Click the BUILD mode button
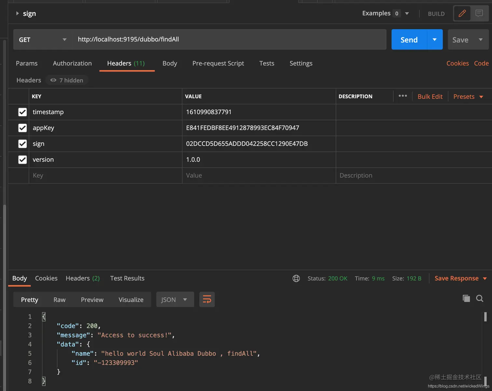Image resolution: width=492 pixels, height=391 pixels. pos(436,14)
